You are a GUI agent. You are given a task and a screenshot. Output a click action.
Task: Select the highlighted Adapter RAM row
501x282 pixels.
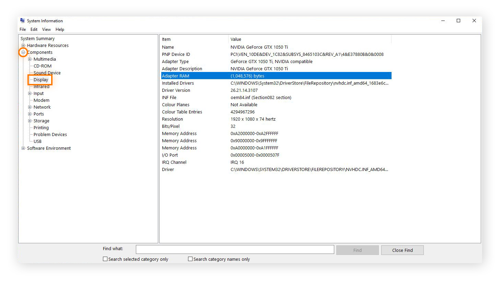[276, 76]
